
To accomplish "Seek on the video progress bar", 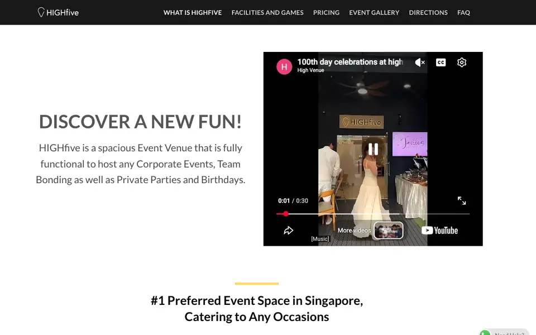I will pos(373,214).
